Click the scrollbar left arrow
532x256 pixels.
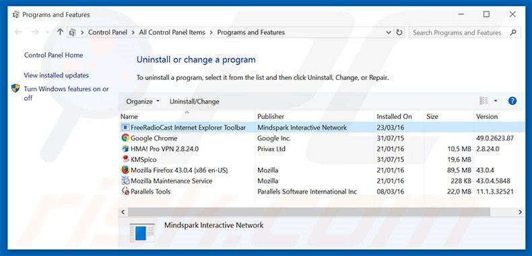point(123,212)
